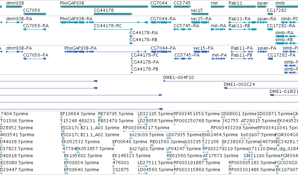
Task: Click the CG17282-RA transcript label
Action: pyautogui.click(x=281, y=26)
